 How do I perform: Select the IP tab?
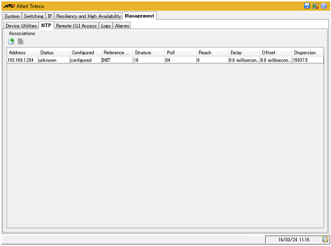click(50, 16)
